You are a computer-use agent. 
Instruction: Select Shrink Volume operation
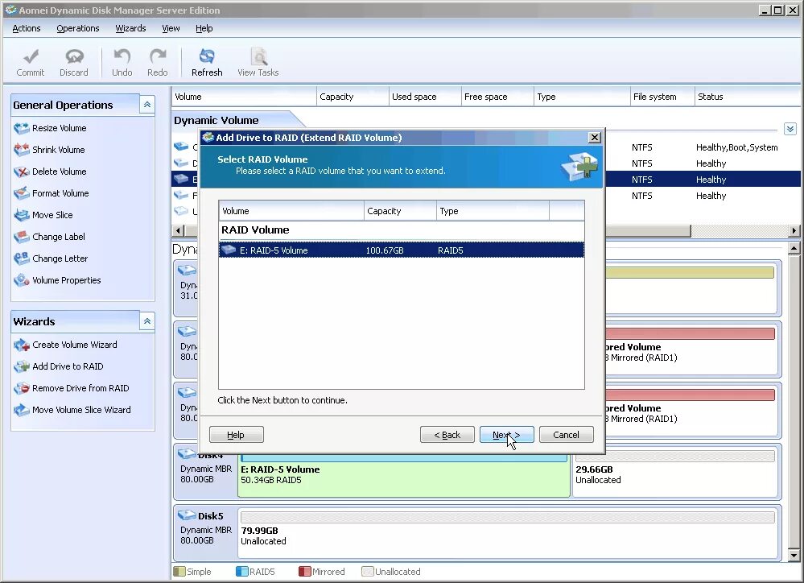pos(50,150)
